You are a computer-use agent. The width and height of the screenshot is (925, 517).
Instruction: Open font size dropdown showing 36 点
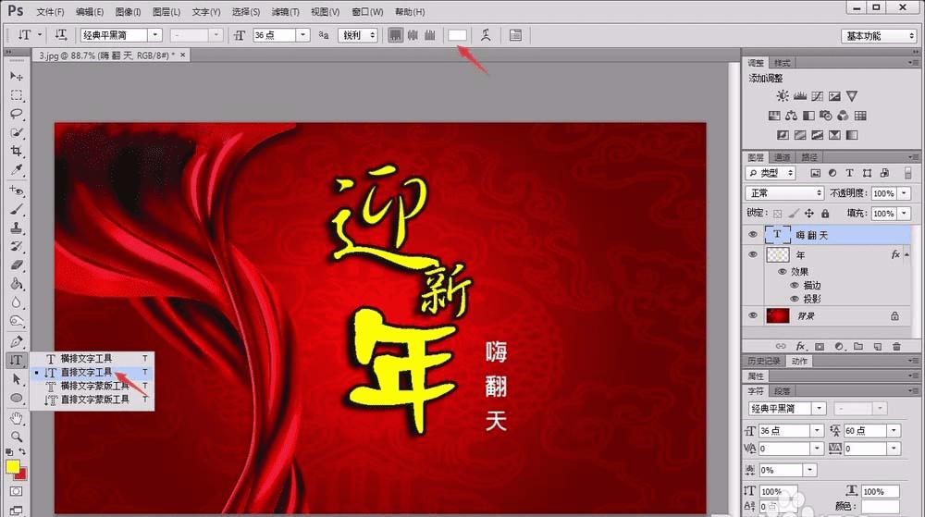click(x=303, y=35)
